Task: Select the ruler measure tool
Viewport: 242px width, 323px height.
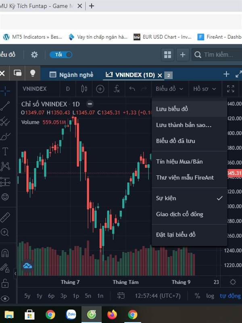Action: point(5,217)
